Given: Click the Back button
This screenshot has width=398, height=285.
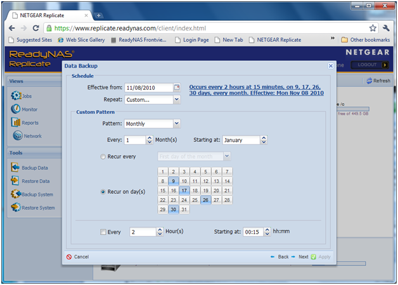Looking at the screenshot, I should 279,256.
